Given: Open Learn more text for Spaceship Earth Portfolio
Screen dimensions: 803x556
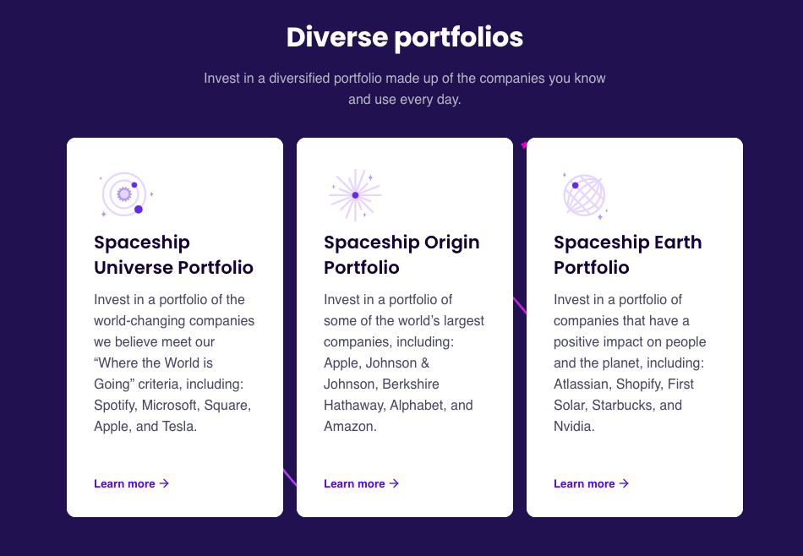Looking at the screenshot, I should point(584,484).
